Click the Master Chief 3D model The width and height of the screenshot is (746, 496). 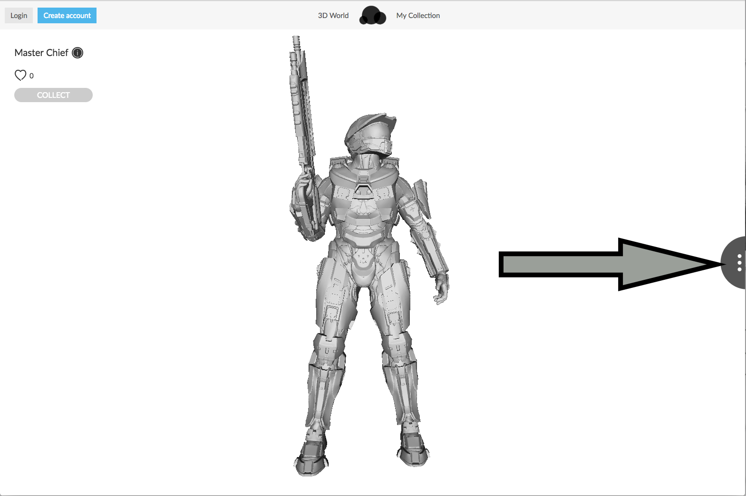click(368, 257)
